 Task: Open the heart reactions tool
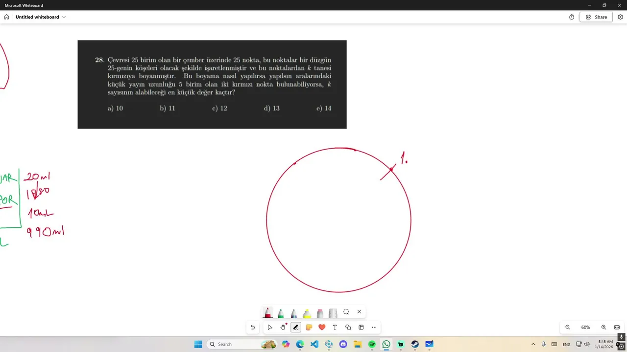pyautogui.click(x=322, y=327)
